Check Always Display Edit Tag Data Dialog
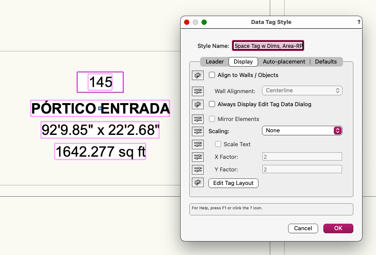The height and width of the screenshot is (255, 376). click(212, 104)
